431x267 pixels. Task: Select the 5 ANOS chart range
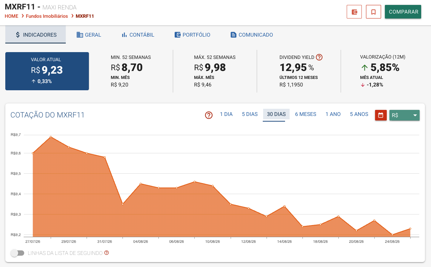[x=359, y=114]
